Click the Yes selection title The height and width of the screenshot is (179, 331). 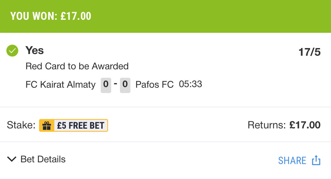pos(35,51)
